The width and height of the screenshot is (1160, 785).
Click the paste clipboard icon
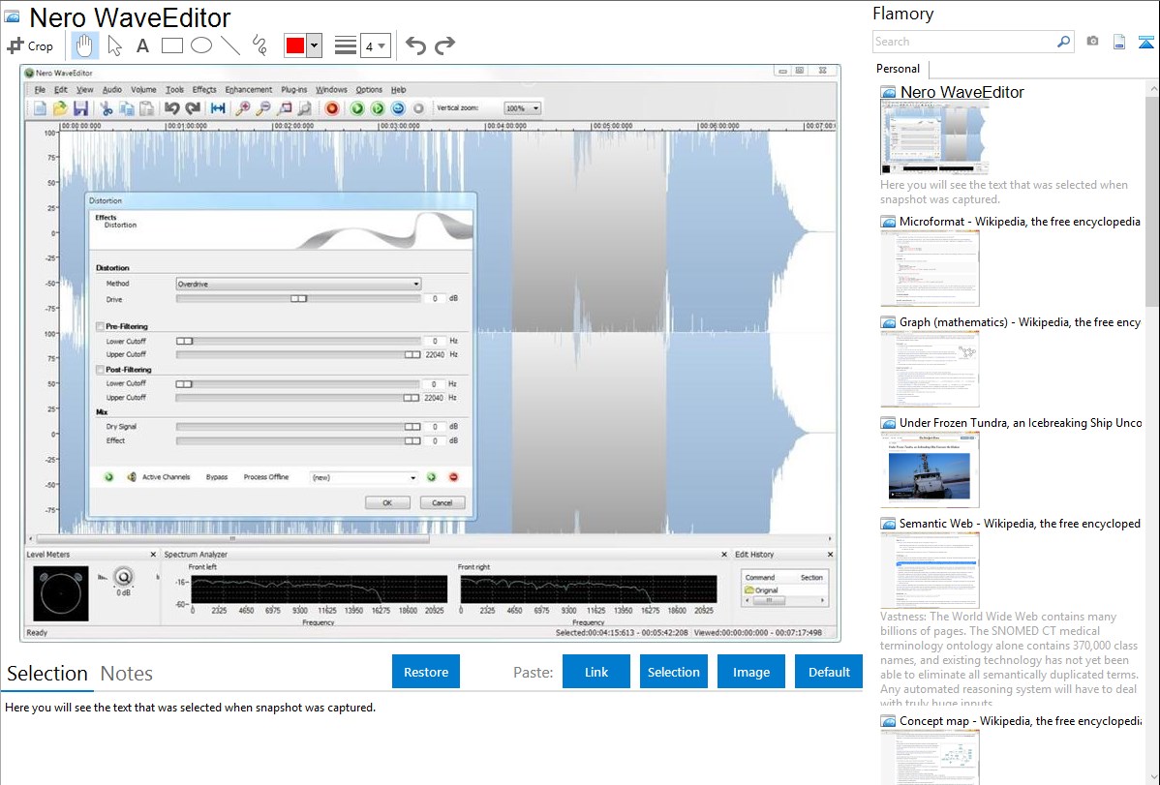(147, 108)
